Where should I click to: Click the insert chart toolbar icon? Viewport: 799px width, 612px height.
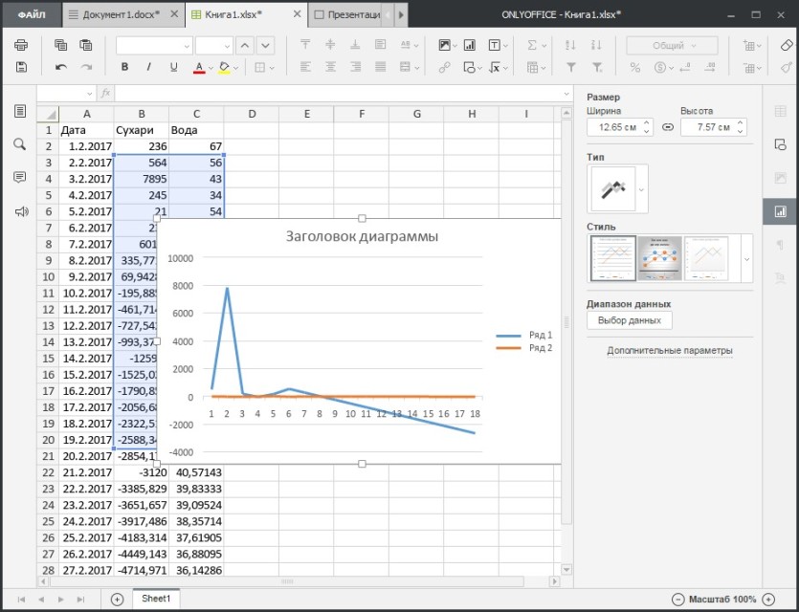469,45
